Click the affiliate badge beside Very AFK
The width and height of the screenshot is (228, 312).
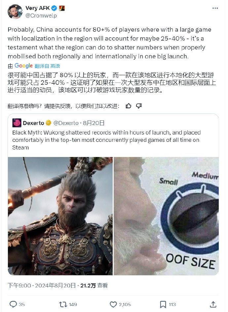pyautogui.click(x=62, y=8)
